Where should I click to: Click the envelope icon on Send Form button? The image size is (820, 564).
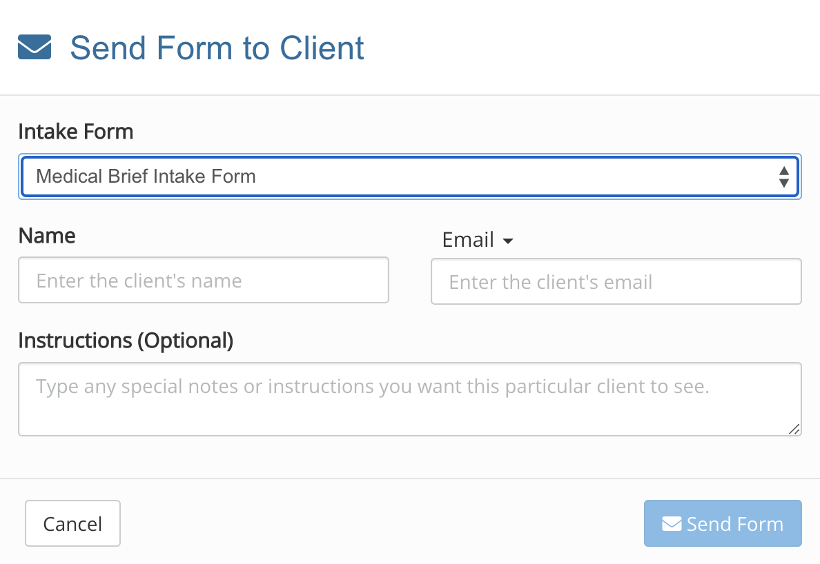pyautogui.click(x=672, y=524)
